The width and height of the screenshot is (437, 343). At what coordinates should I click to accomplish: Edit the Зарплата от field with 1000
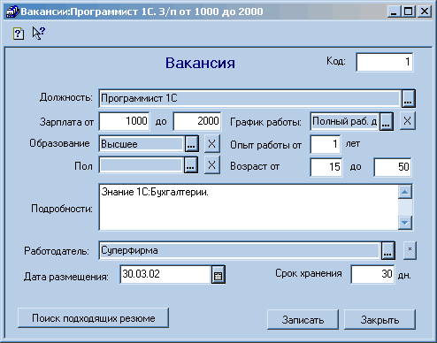pyautogui.click(x=124, y=121)
